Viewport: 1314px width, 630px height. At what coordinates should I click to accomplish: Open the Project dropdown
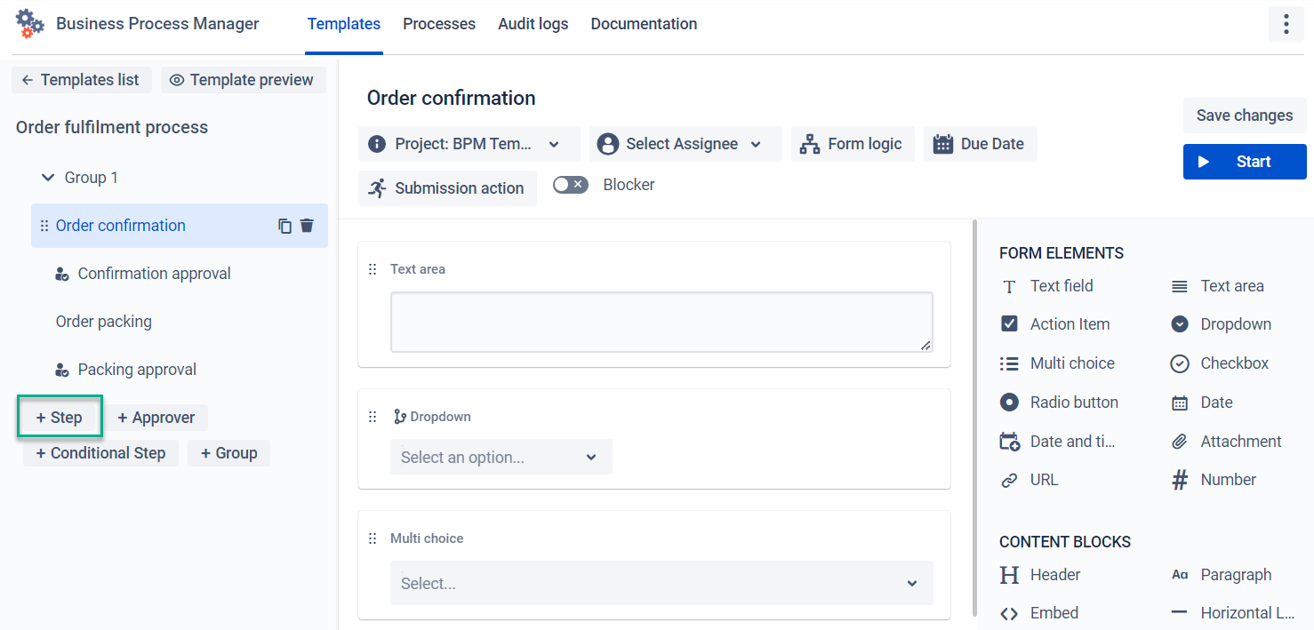point(469,143)
